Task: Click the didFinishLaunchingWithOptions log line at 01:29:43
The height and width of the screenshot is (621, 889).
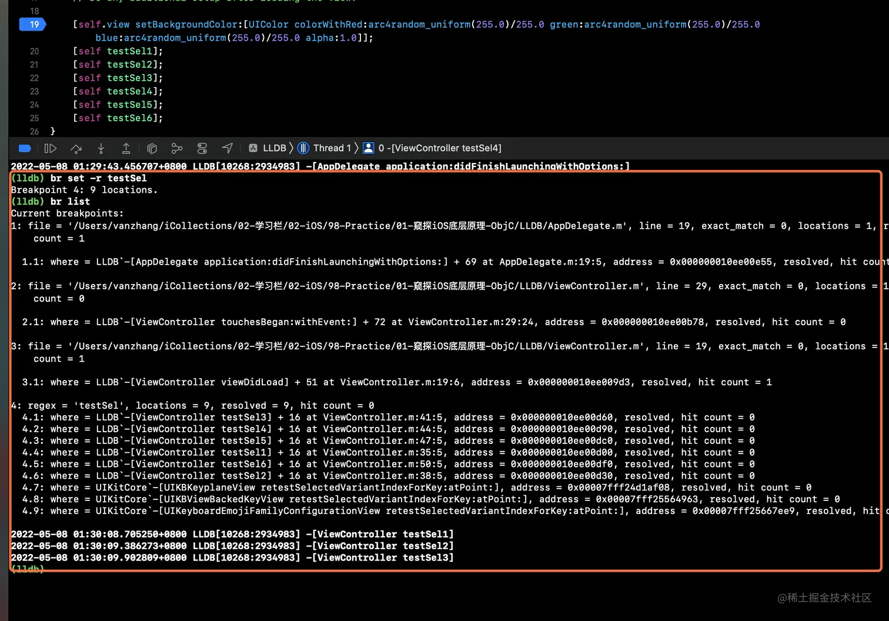Action: (x=320, y=166)
